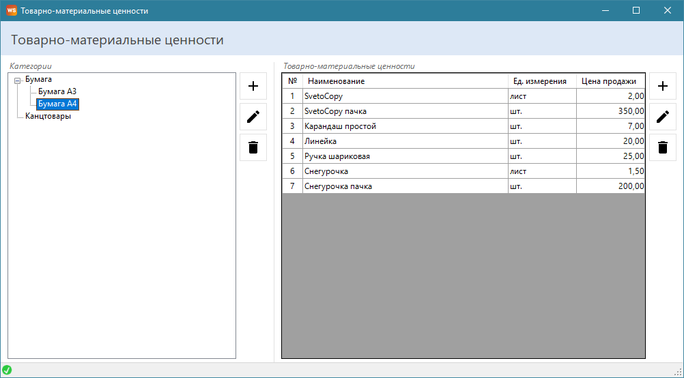Viewport: 684px width, 378px height.
Task: Select the SvetoCopy пачка row
Action: [x=335, y=111]
